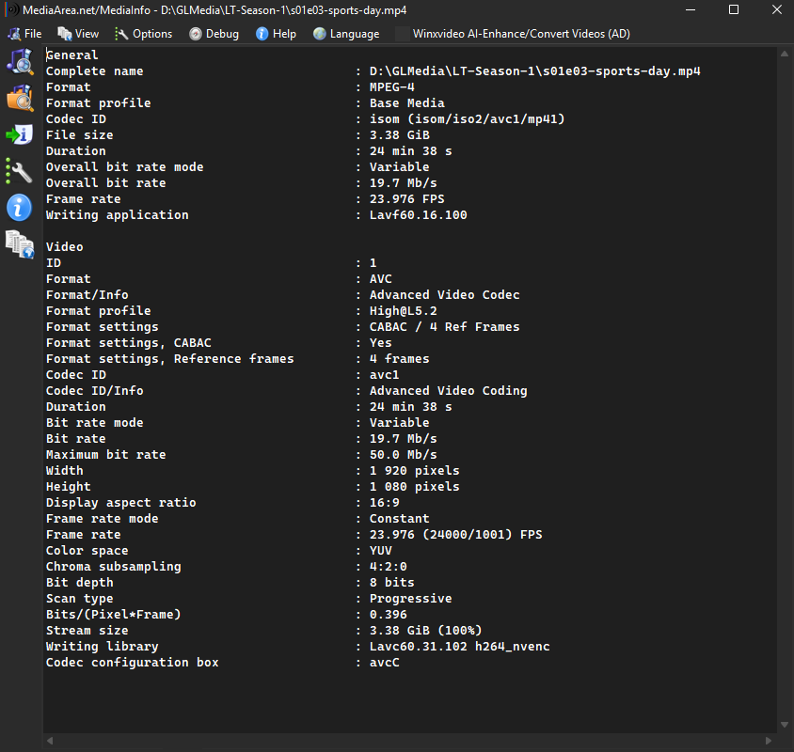Select the 23.976 (24000/1001) FPS value
The height and width of the screenshot is (752, 794).
[455, 535]
